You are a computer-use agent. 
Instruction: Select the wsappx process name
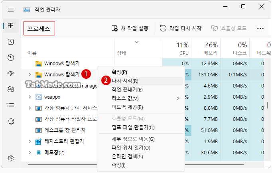[52, 97]
